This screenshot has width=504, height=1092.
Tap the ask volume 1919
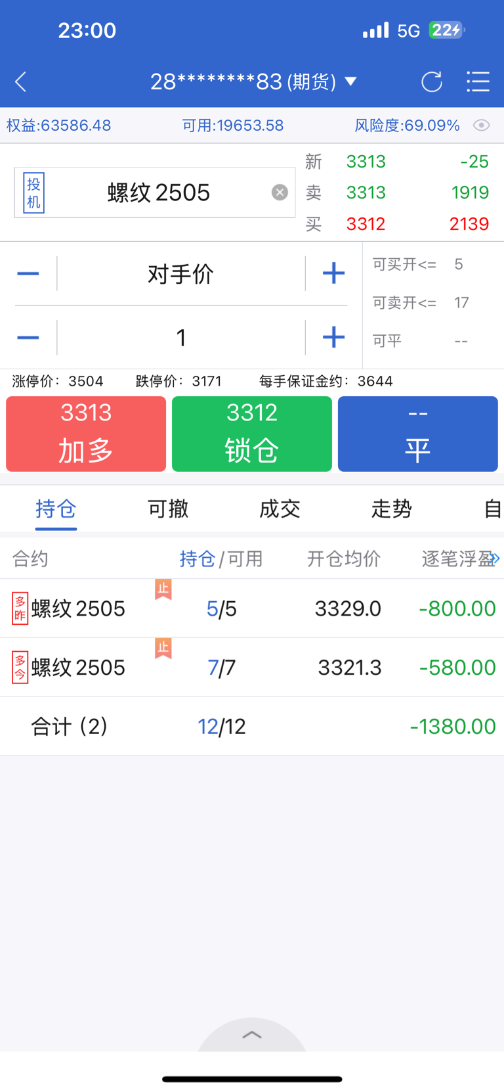point(470,193)
